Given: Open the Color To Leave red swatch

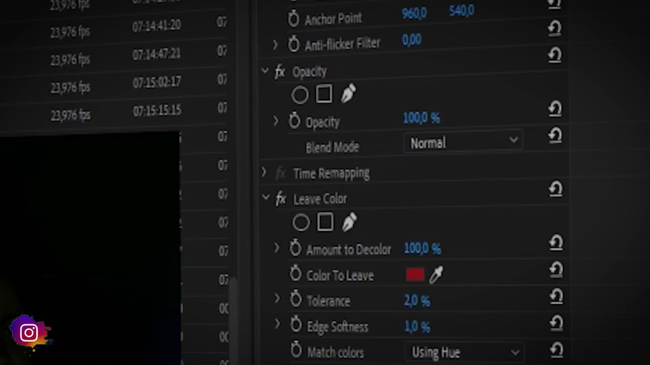Looking at the screenshot, I should click(415, 275).
